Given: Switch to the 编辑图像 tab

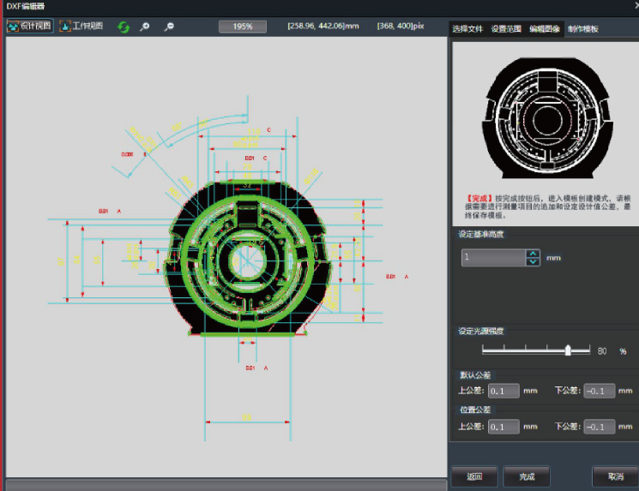Looking at the screenshot, I should point(545,29).
